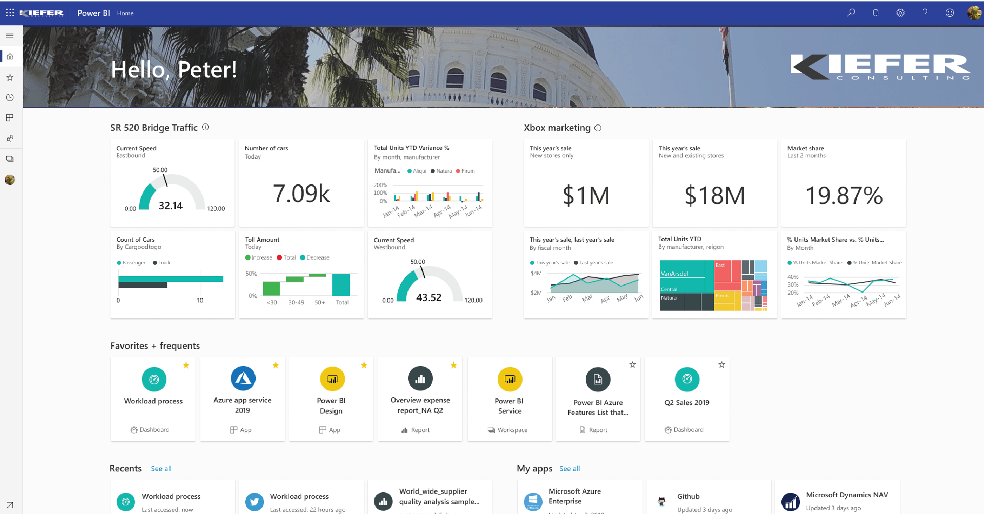Favorite the Q2 Sales 2019 dashboard
Image resolution: width=984 pixels, height=514 pixels.
722,365
